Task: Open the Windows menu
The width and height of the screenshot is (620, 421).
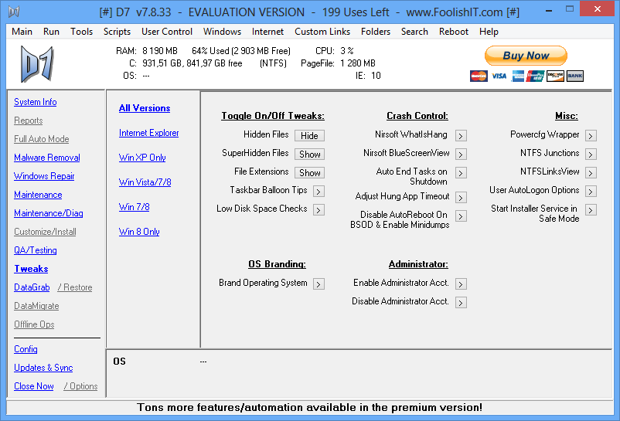Action: pos(222,32)
